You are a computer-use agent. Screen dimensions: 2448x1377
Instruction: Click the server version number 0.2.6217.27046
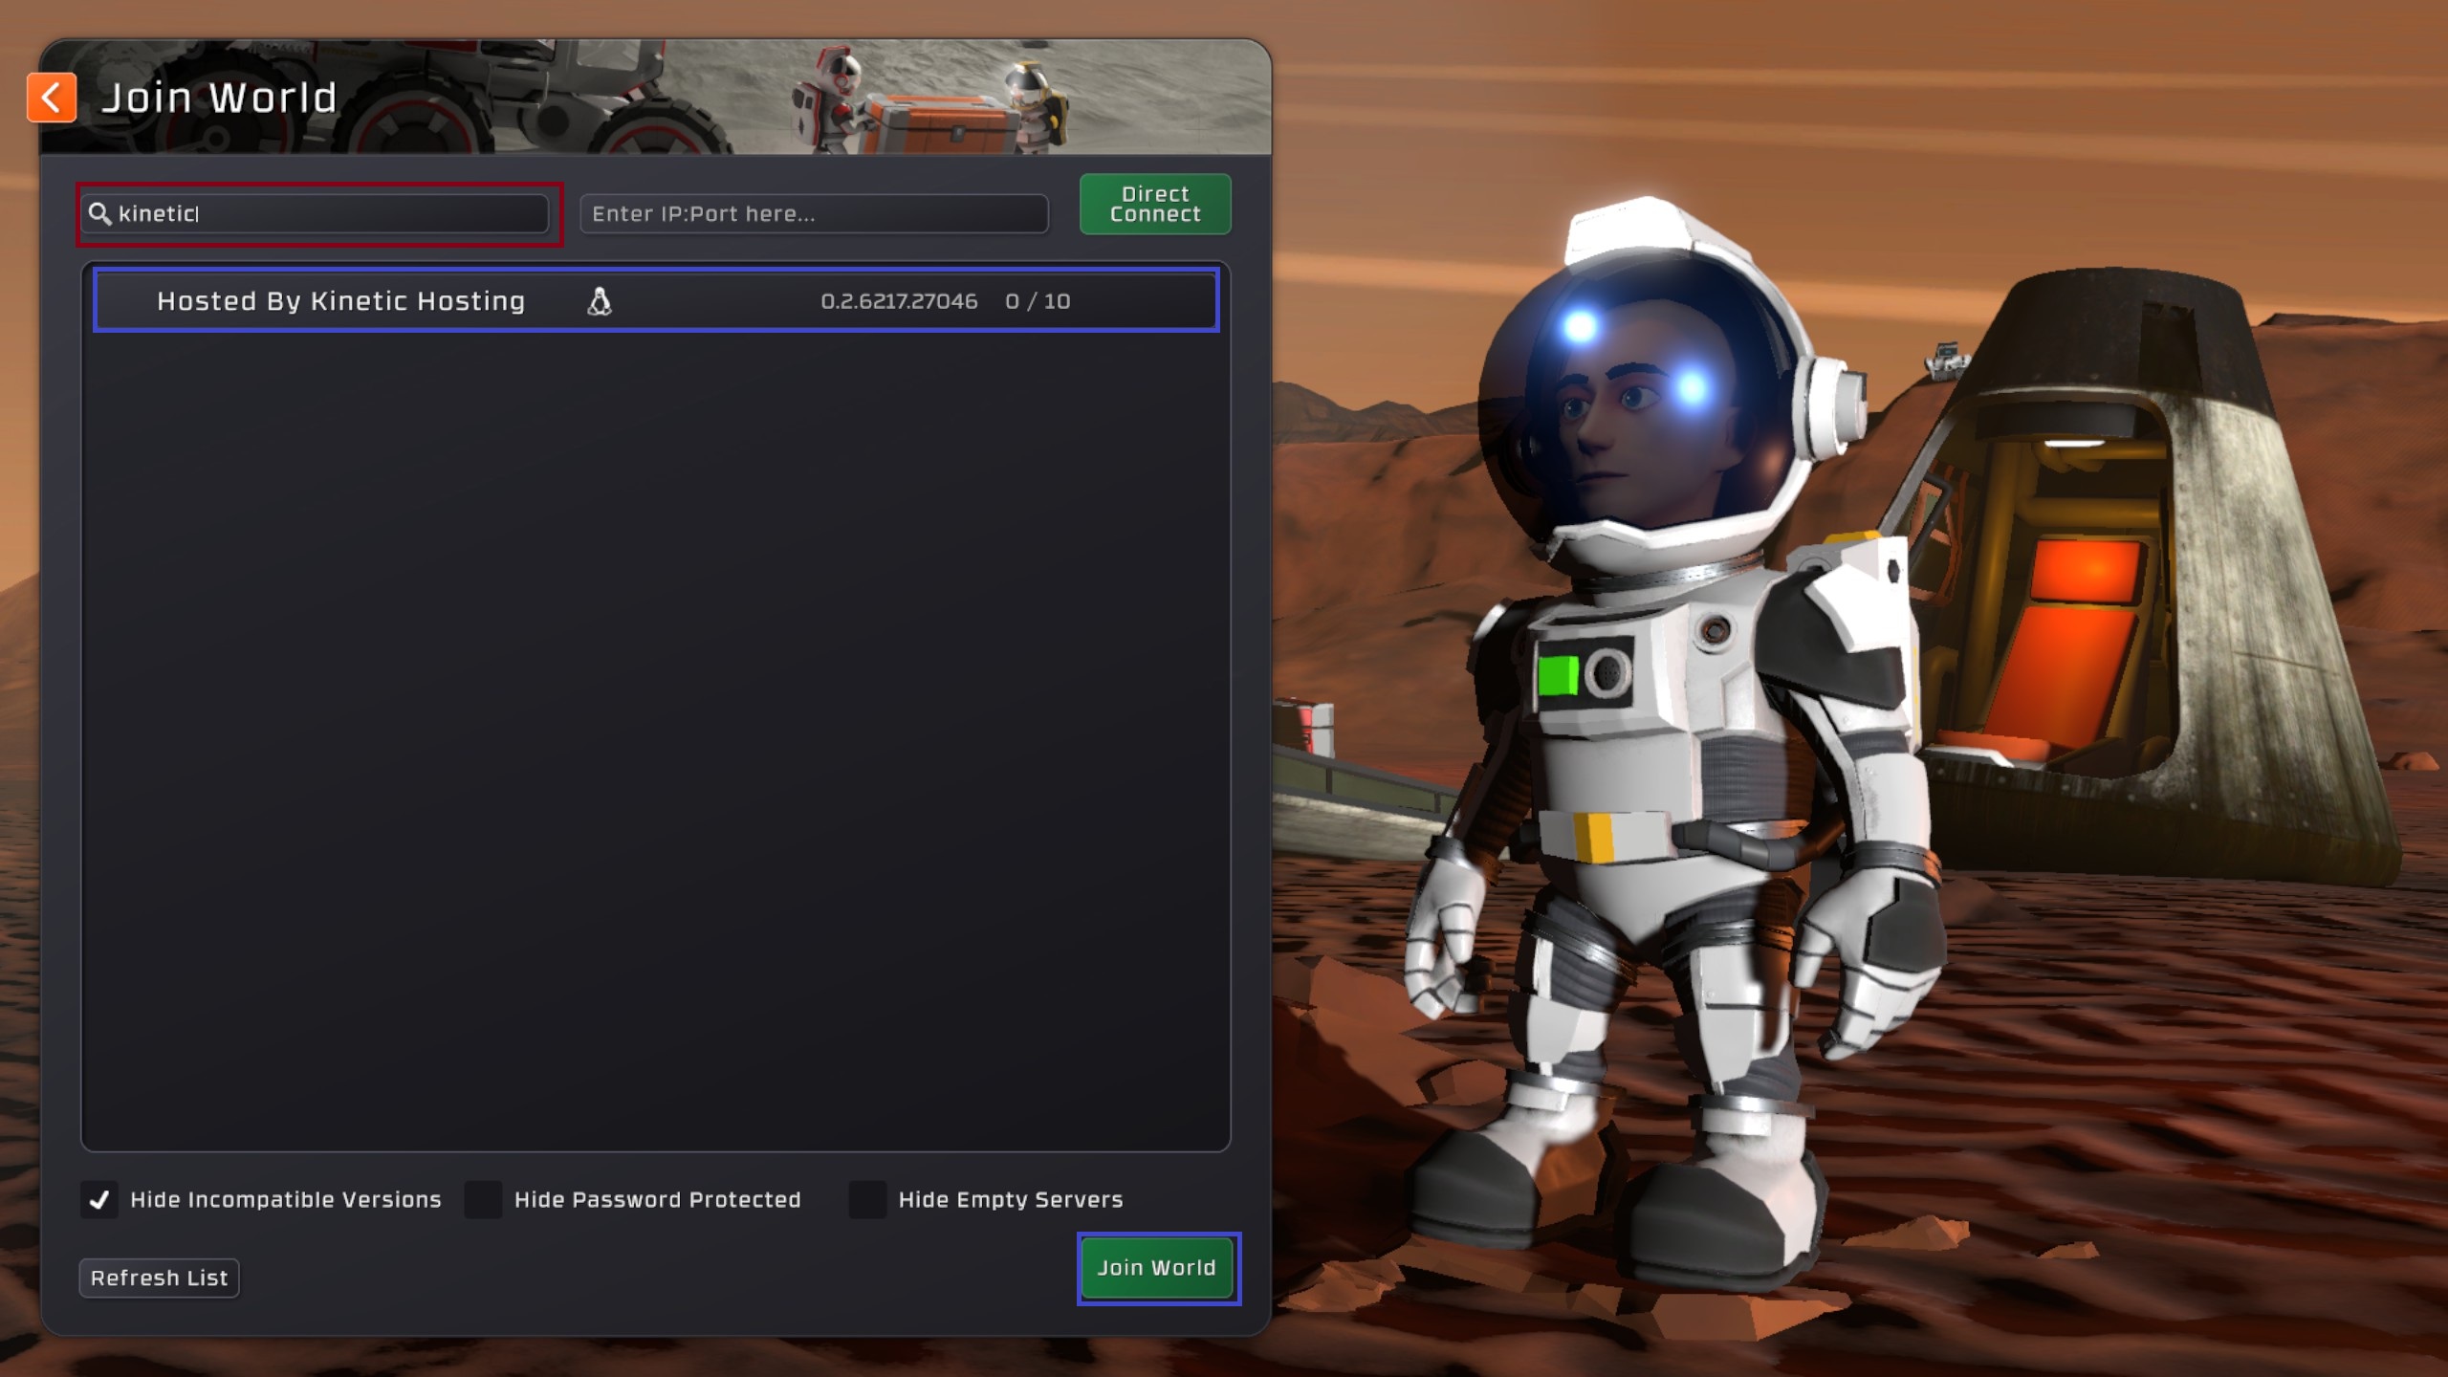[899, 301]
